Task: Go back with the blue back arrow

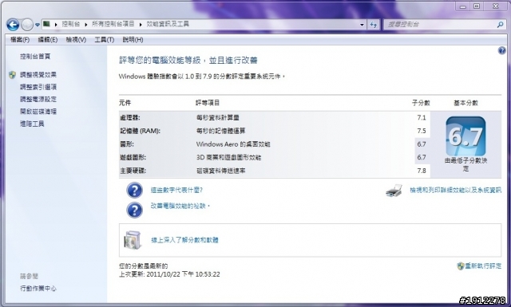Action: [13, 25]
